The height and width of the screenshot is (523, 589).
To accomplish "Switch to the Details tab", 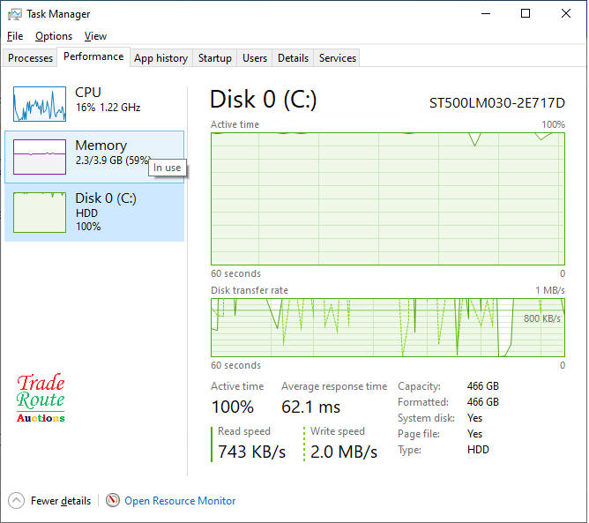I will (x=293, y=58).
